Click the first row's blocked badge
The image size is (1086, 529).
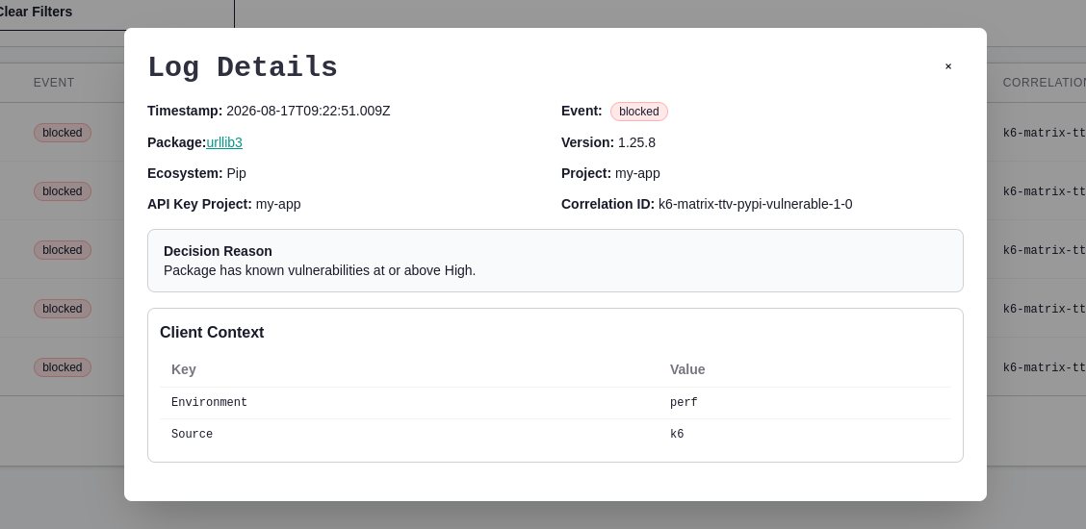[63, 133]
